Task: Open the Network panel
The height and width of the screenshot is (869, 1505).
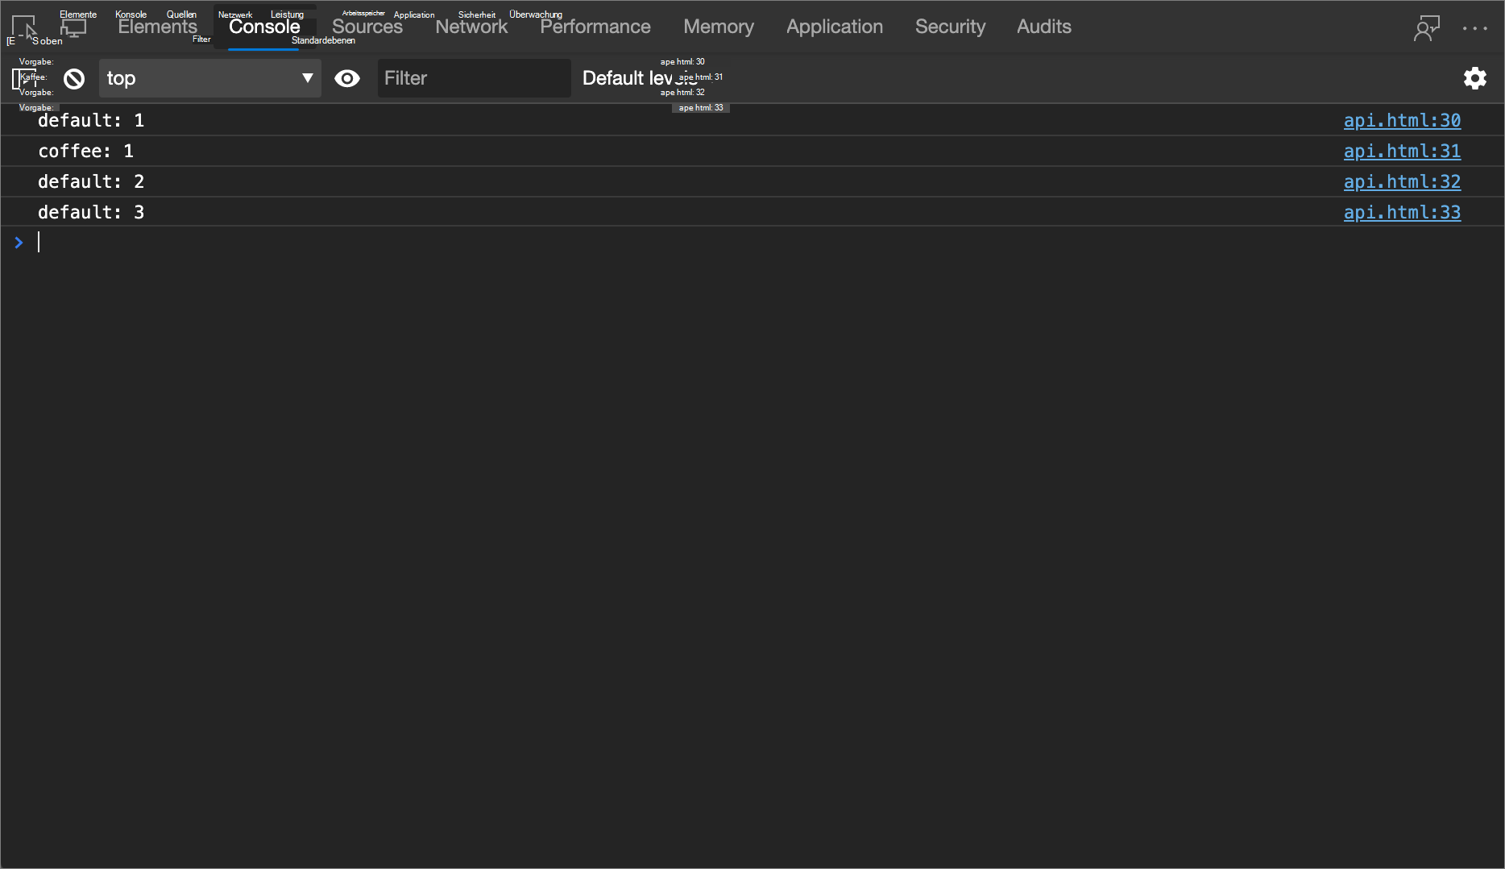Action: [x=471, y=27]
